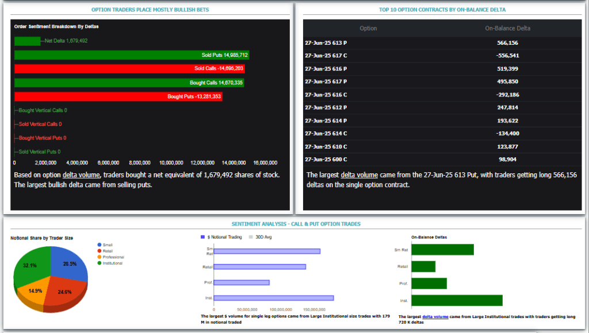The width and height of the screenshot is (589, 333).
Task: Select the 27-Jun-25 614 P row
Action: click(x=442, y=121)
